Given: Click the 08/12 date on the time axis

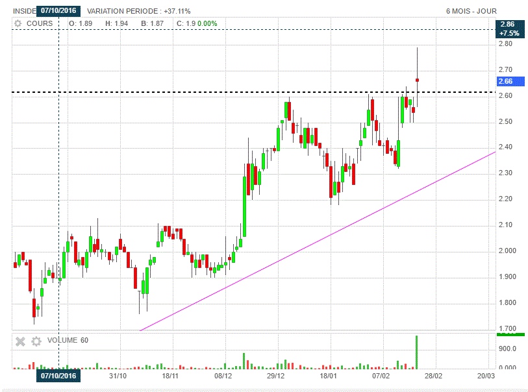Looking at the screenshot, I should click(x=223, y=376).
